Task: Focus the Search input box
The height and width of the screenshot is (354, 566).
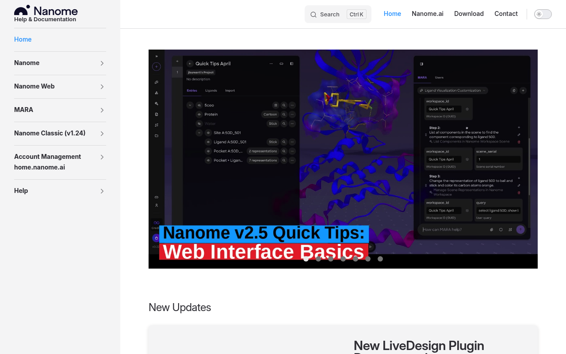Action: coord(338,14)
